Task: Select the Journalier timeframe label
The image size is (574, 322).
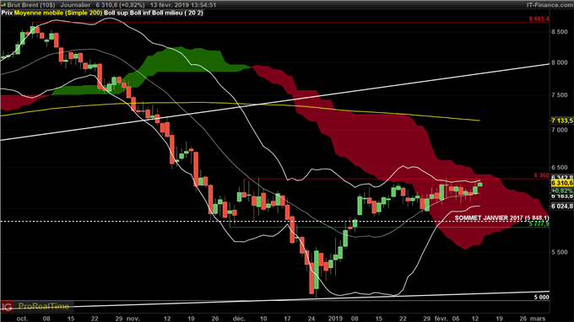Action: (75, 5)
